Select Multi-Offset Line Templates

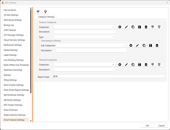tap(16, 65)
